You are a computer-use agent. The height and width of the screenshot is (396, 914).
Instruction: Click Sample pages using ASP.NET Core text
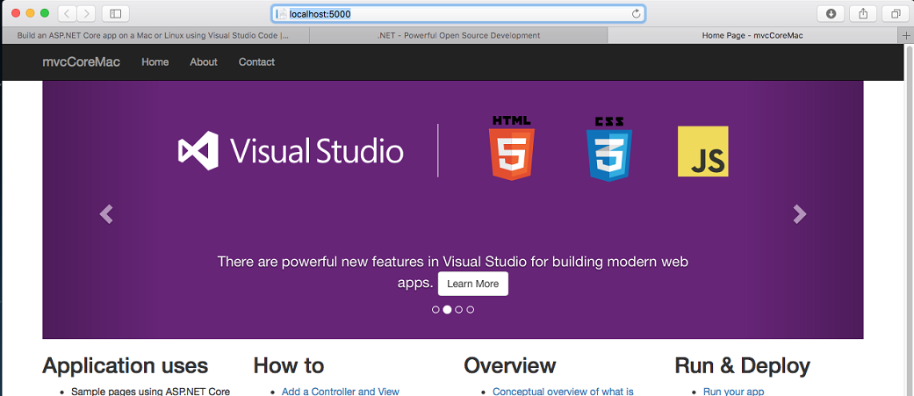150,392
